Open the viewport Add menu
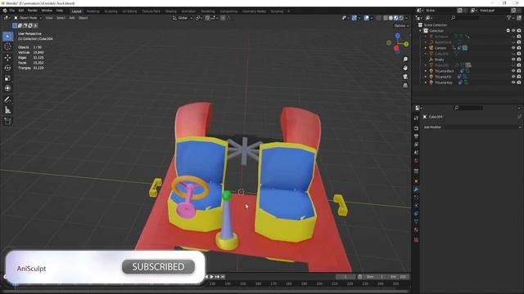This screenshot has height=294, width=524. click(72, 18)
